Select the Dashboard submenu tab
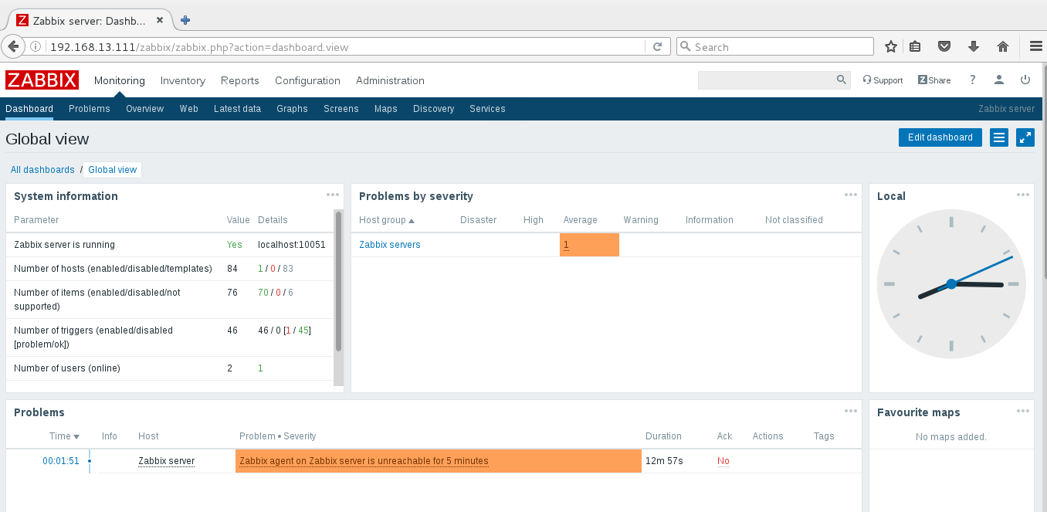 (29, 109)
